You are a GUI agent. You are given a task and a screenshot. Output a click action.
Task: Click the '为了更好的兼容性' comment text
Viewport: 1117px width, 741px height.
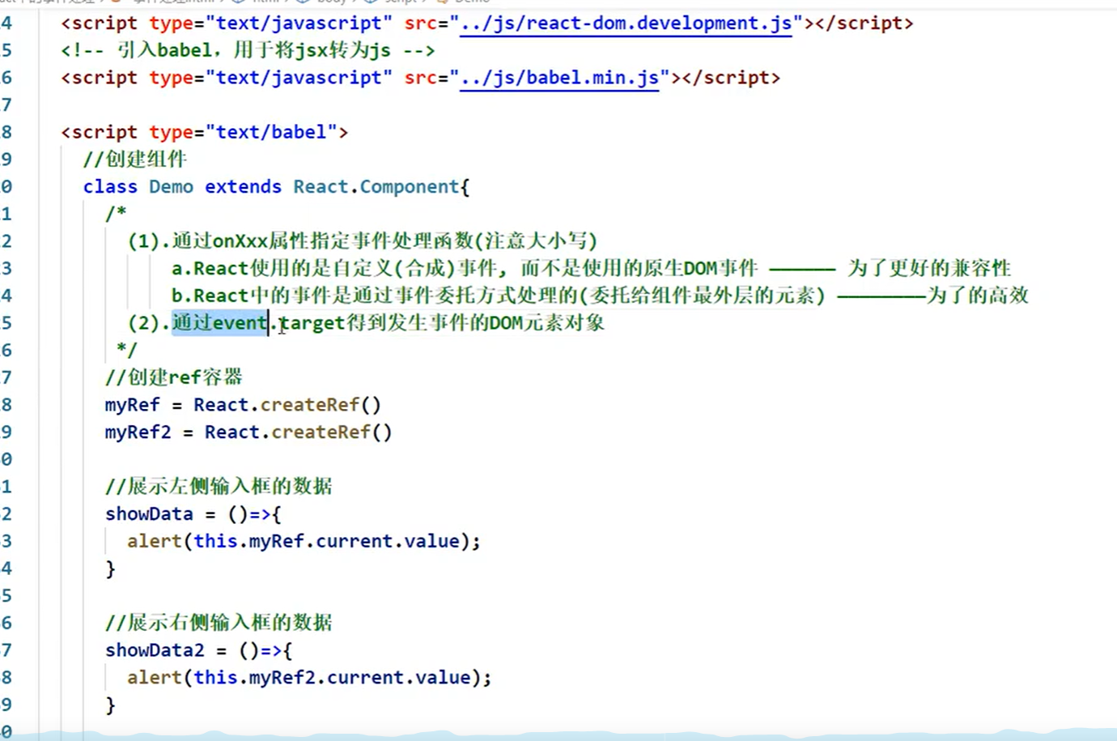pyautogui.click(x=929, y=268)
